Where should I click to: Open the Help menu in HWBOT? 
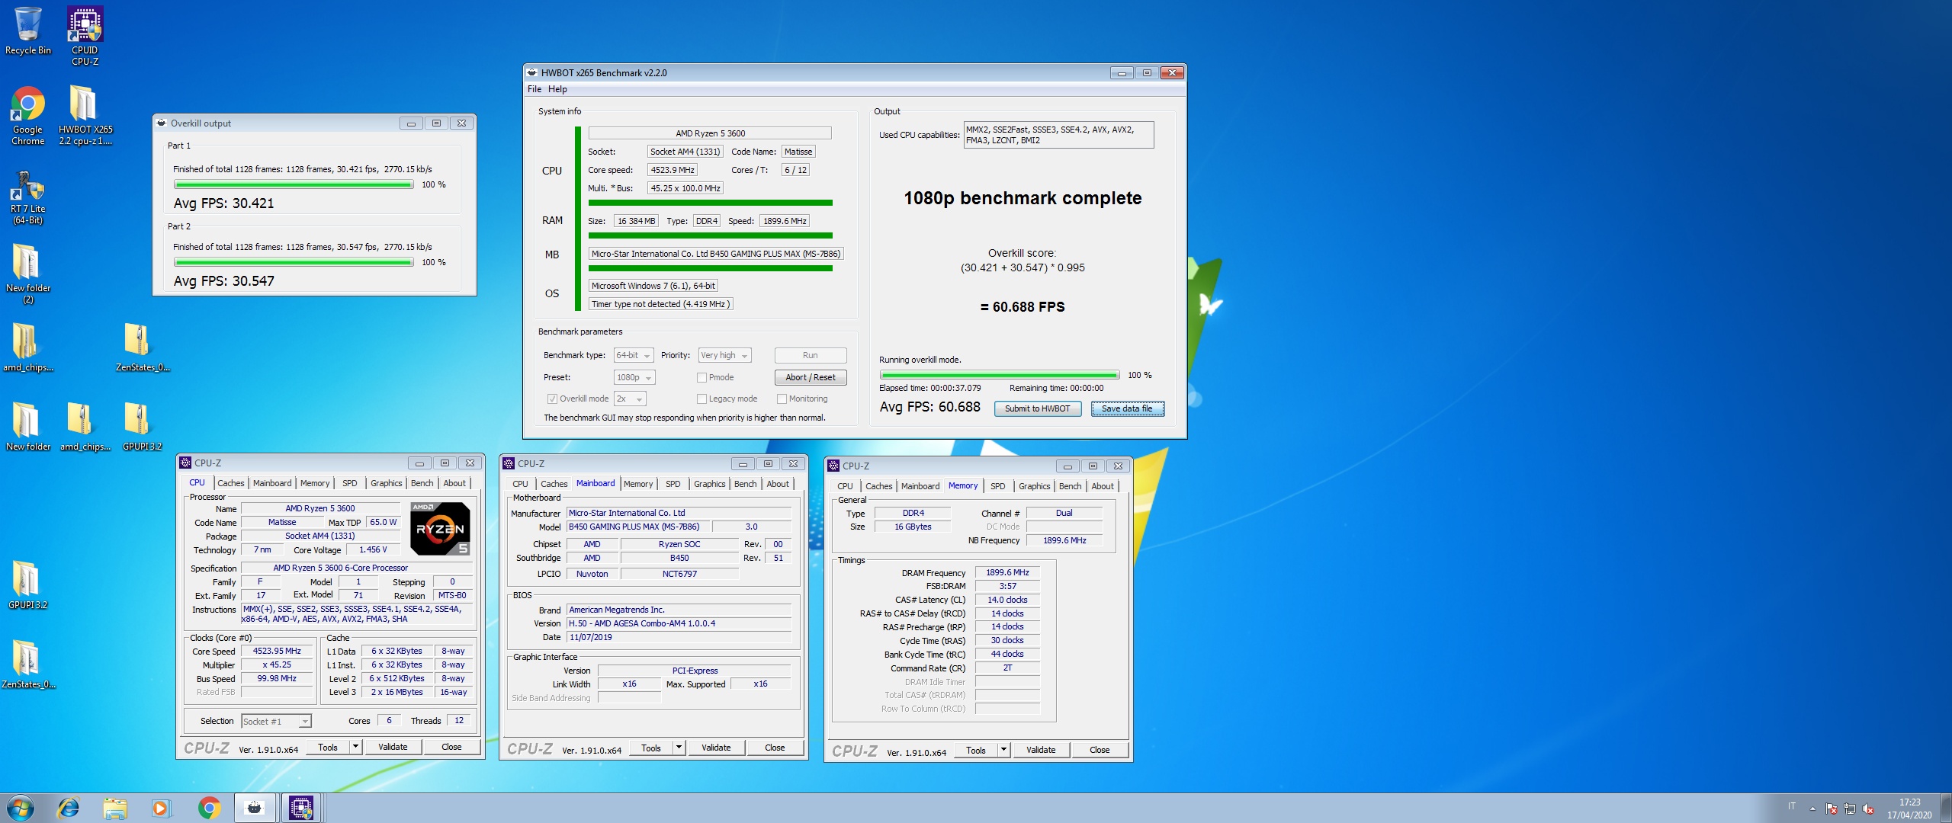click(x=557, y=89)
